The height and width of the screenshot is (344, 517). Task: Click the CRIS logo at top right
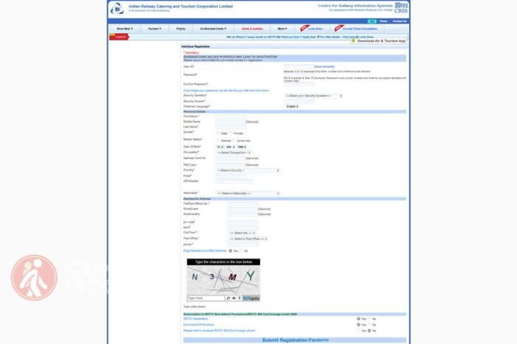pos(401,8)
